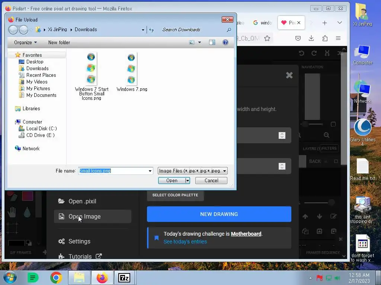
Task: Bookmark page with star icon
Action: [x=267, y=38]
